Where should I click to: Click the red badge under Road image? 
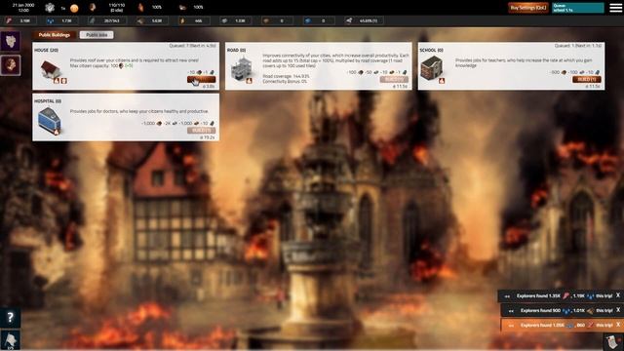point(249,81)
